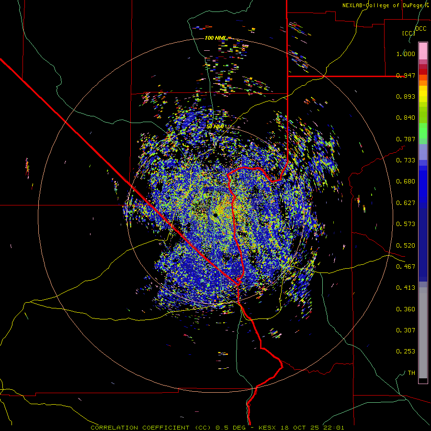Image resolution: width=431 pixels, height=431 pixels.
Task: Click the "22:01" time in the caption
Action: 333,428
